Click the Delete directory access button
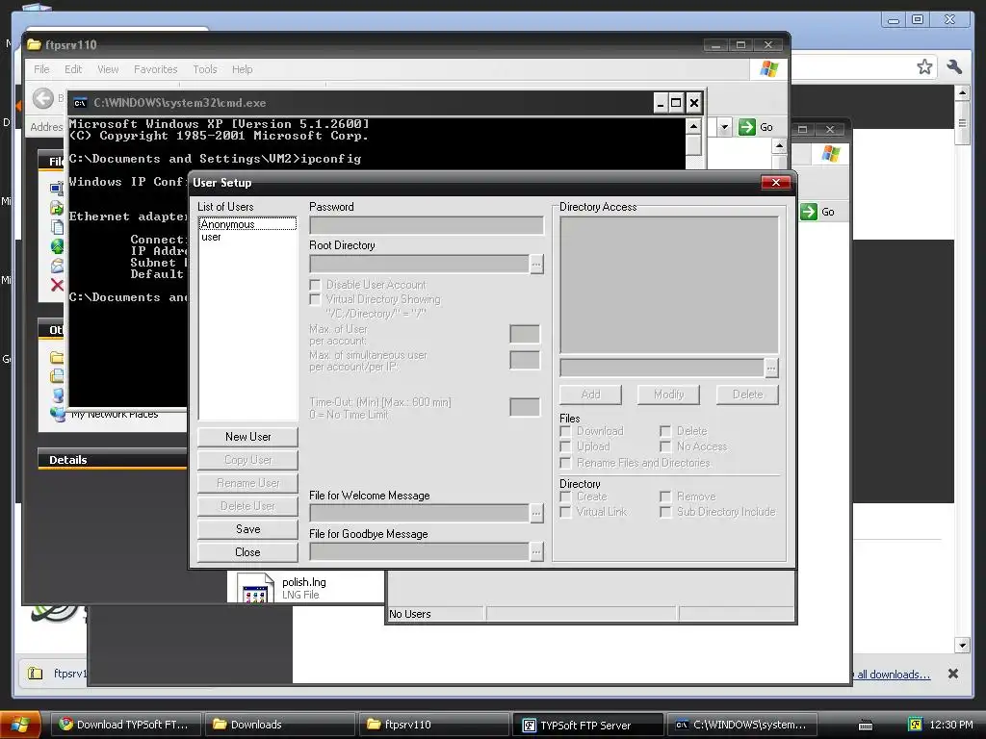Image resolution: width=986 pixels, height=739 pixels. pos(747,395)
